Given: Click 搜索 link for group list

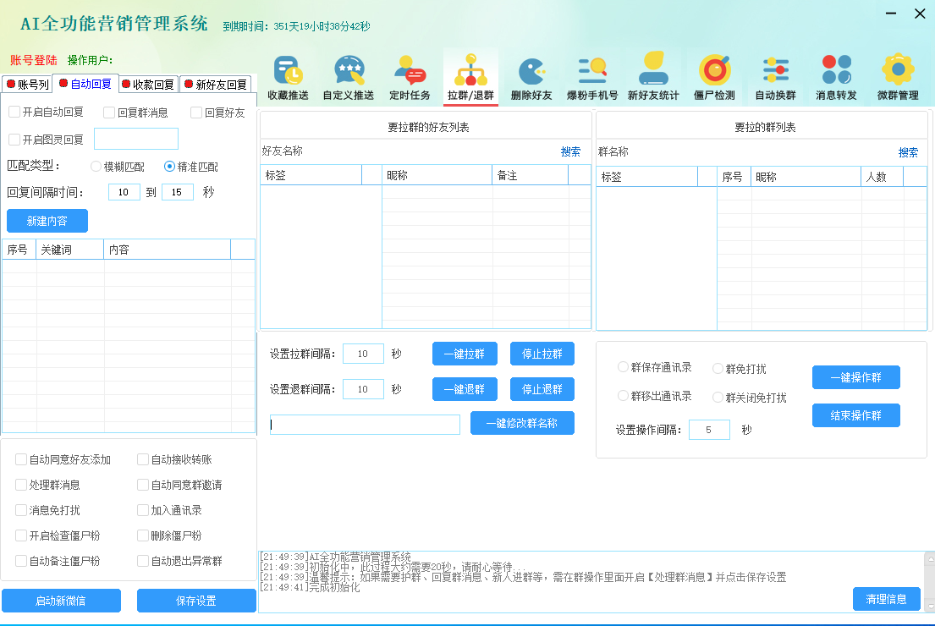Looking at the screenshot, I should coord(908,152).
